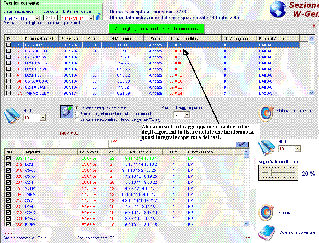Click scroll down arrow of the upper table
The height and width of the screenshot is (243, 319).
pyautogui.click(x=311, y=93)
